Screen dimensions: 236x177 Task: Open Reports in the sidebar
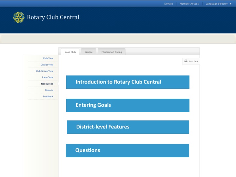49,90
